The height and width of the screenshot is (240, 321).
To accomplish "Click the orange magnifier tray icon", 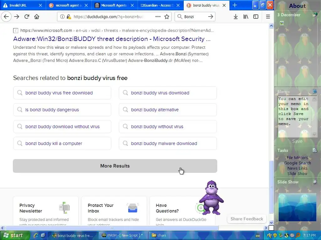I will [x=298, y=236].
